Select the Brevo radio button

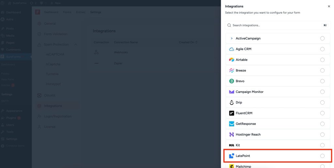tap(322, 81)
